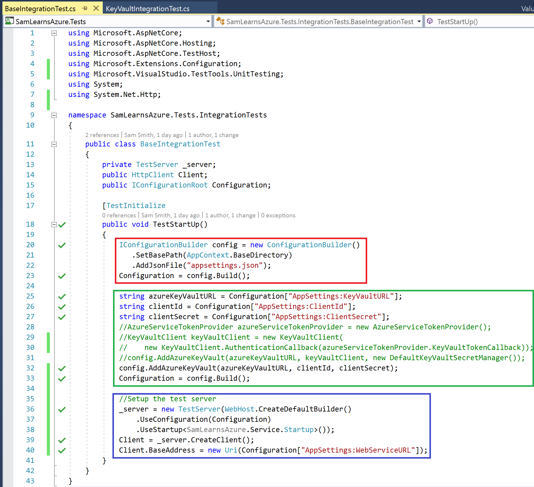
Task: Open the BaseIntegrationTest class navigation dropdown
Action: click(x=419, y=21)
